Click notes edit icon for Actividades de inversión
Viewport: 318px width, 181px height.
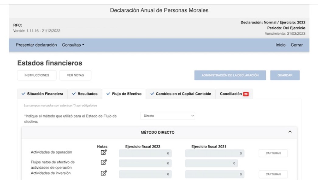point(103,173)
